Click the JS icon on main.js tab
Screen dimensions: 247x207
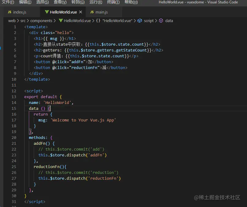point(92,12)
